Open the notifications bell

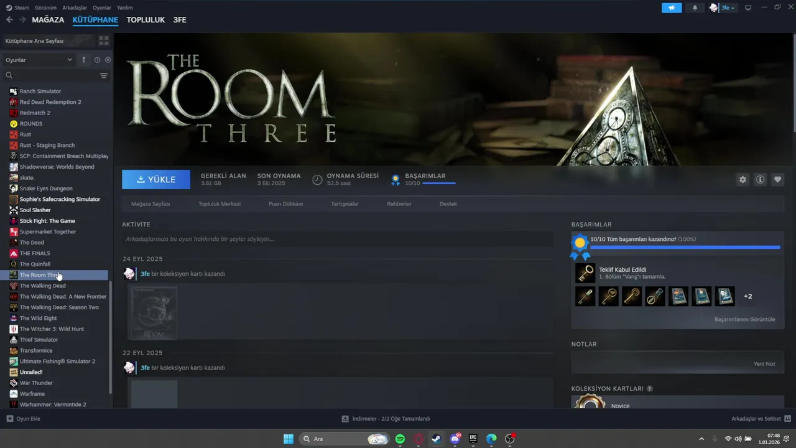pos(695,7)
